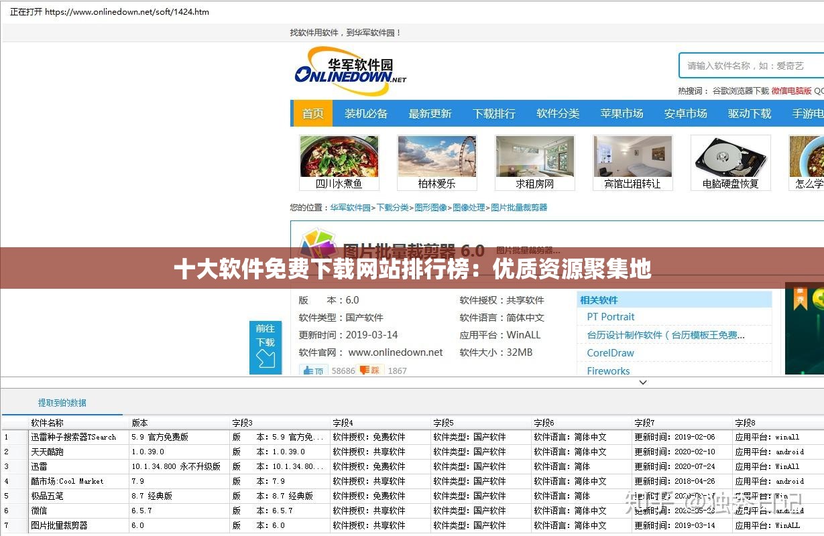This screenshot has width=824, height=536.
Task: Click CorelDraw in the 相关软件 list
Action: pyautogui.click(x=611, y=352)
